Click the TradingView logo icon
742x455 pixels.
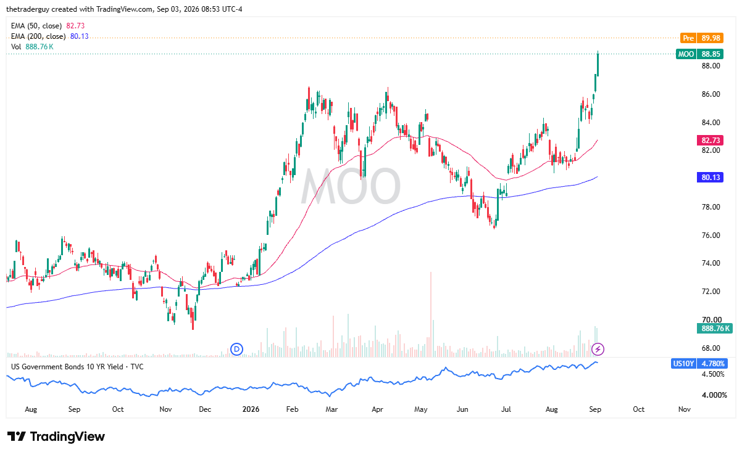(x=16, y=437)
